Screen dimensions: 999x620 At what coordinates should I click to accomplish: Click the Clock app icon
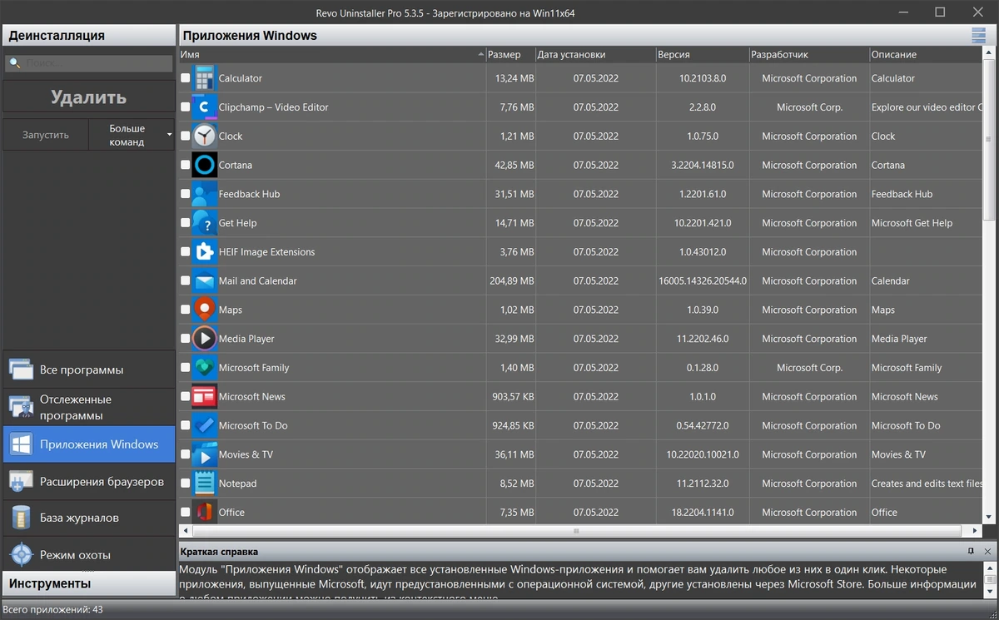[x=204, y=136]
